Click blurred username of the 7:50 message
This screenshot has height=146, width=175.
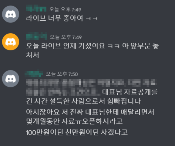(x=34, y=73)
